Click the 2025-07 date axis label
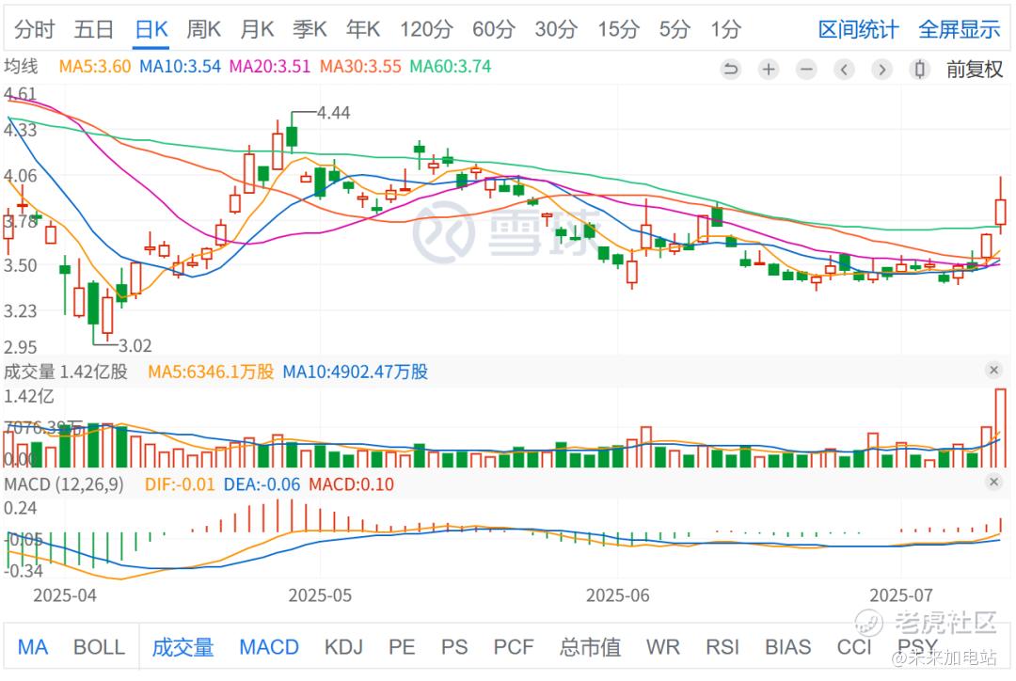The width and height of the screenshot is (1016, 681). (x=901, y=594)
